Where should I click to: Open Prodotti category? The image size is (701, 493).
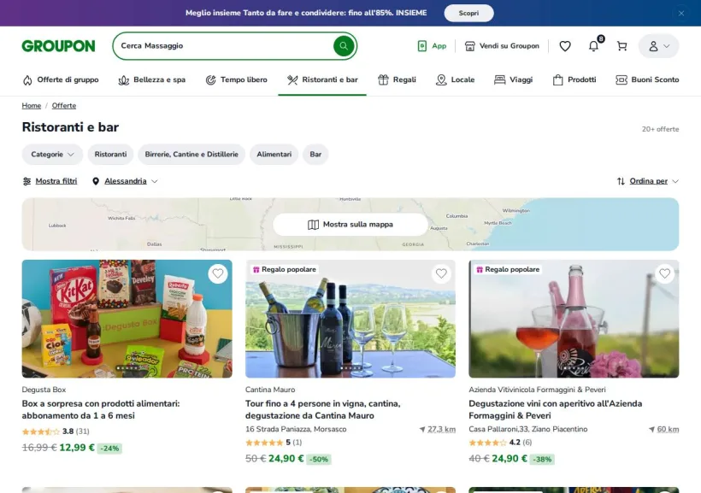[574, 79]
